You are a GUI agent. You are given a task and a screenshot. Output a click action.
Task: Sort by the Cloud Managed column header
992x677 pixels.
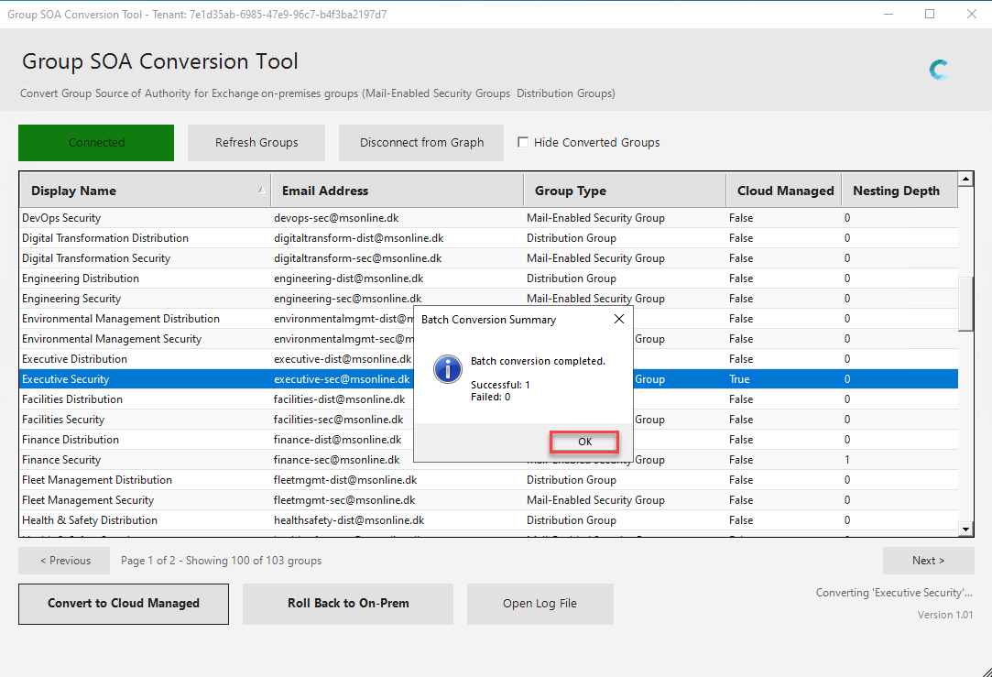tap(784, 191)
